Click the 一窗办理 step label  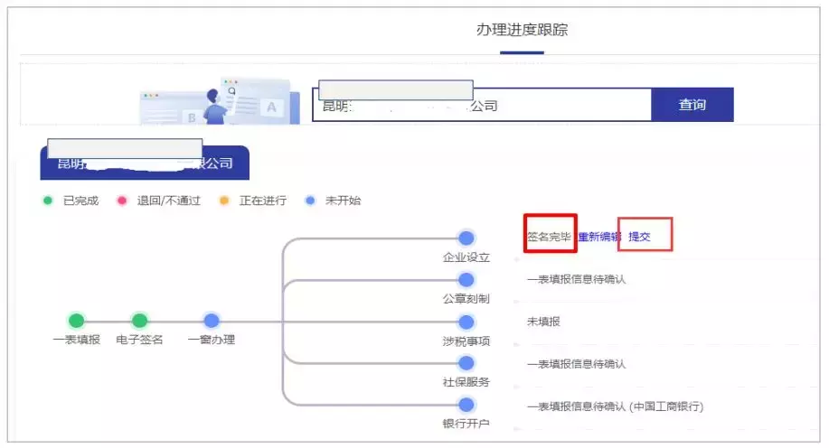pos(212,340)
